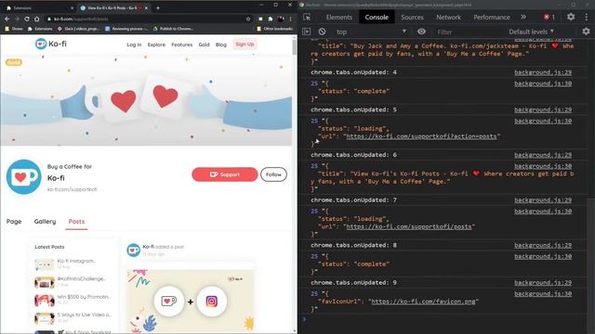
Task: Open Other bookmarks folder
Action: pyautogui.click(x=275, y=29)
